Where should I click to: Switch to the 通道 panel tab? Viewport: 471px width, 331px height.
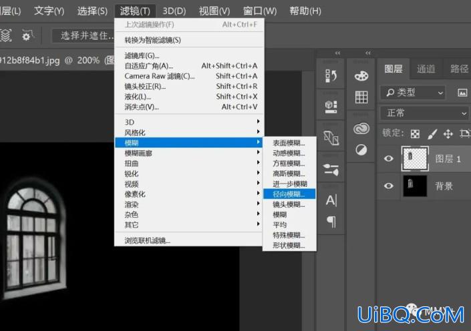(x=426, y=69)
